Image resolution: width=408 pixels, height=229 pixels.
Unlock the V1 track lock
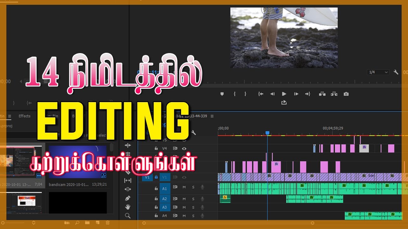click(156, 177)
